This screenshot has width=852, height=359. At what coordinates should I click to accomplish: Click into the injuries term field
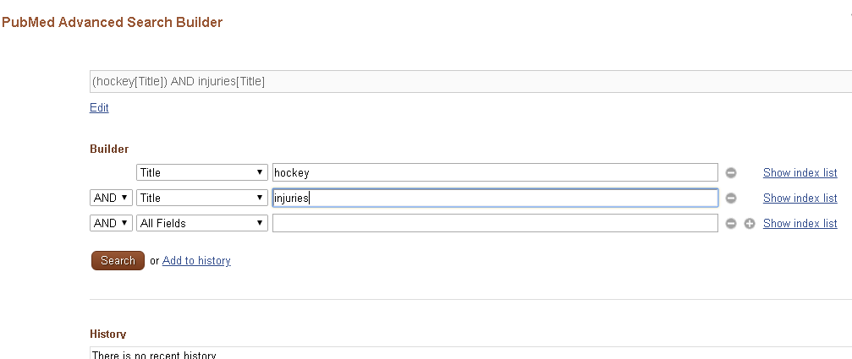pyautogui.click(x=495, y=198)
